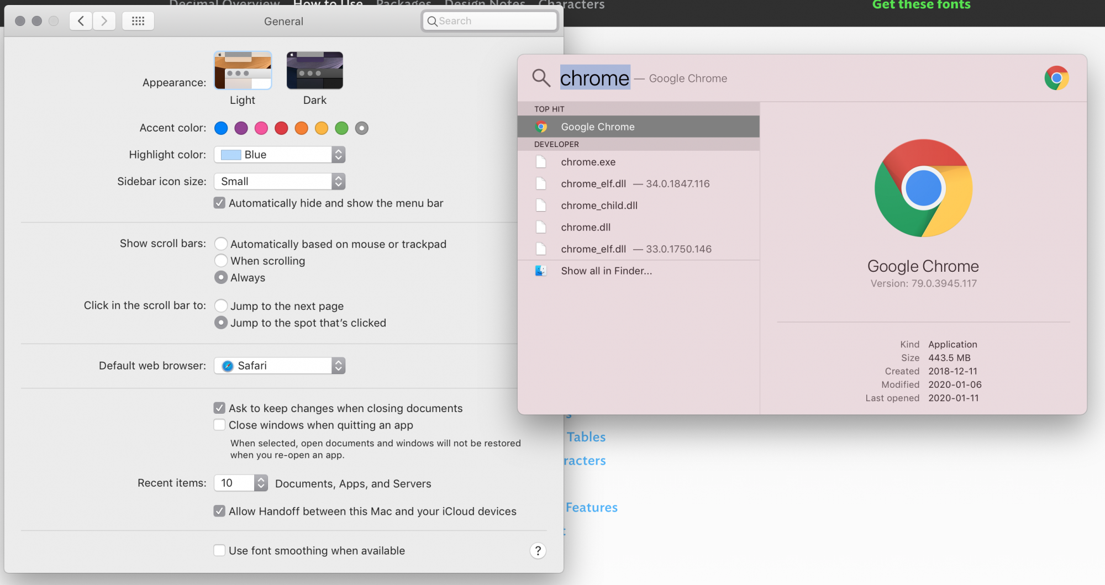Open the Tables link on the webpage

(x=586, y=437)
